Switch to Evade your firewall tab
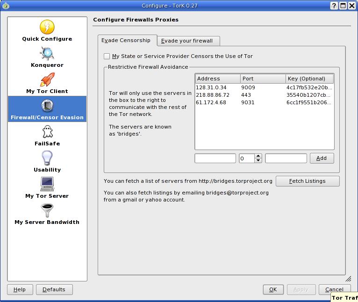This screenshot has width=358, height=302. click(x=188, y=41)
